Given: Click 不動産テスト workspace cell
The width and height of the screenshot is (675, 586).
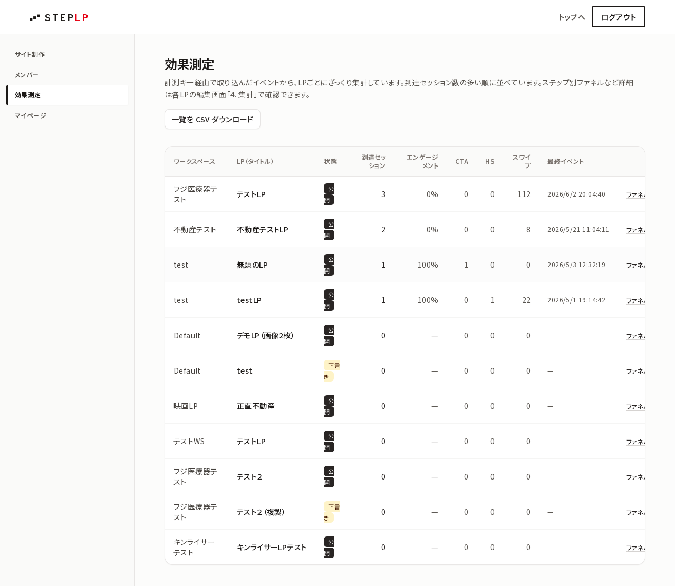Looking at the screenshot, I should tap(195, 229).
